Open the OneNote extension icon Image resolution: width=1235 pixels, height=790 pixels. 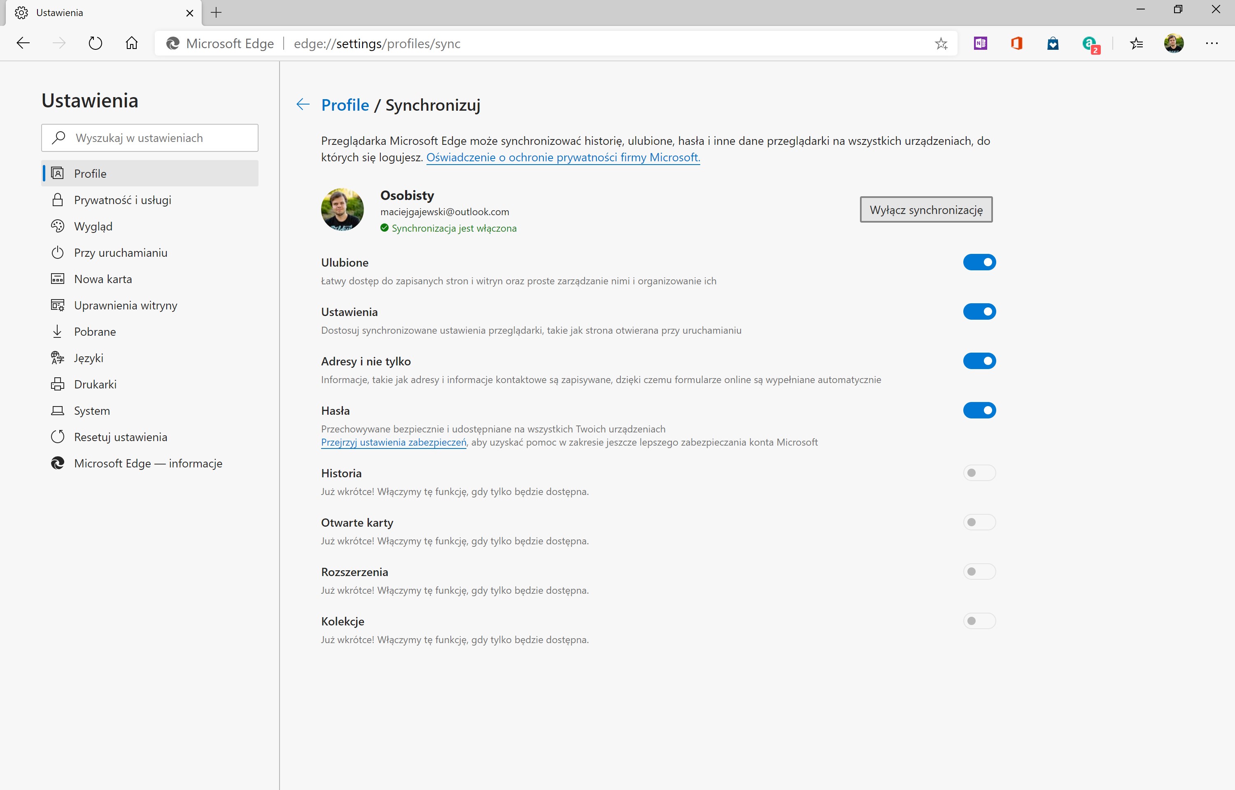pyautogui.click(x=981, y=43)
